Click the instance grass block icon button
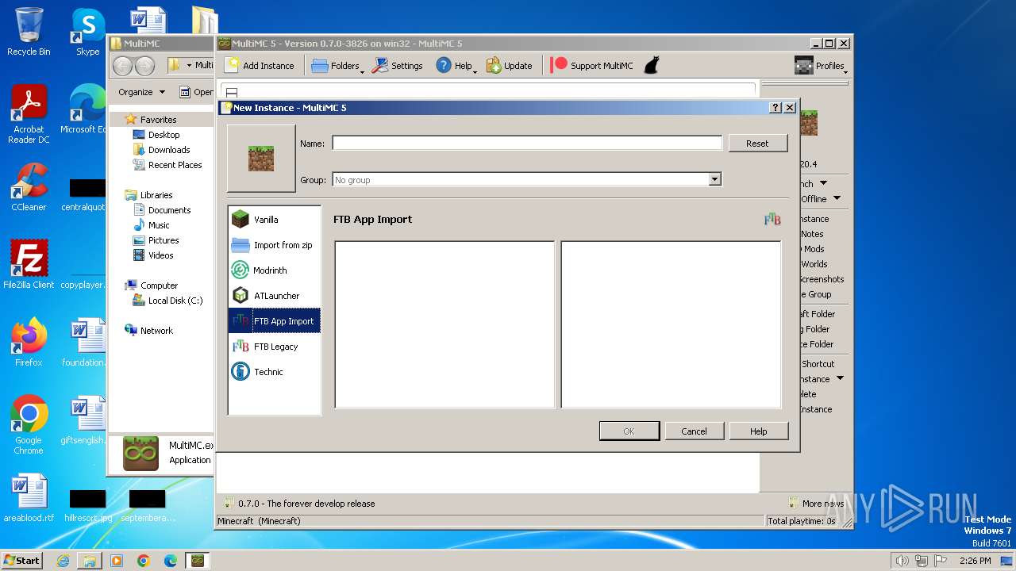 pyautogui.click(x=261, y=159)
